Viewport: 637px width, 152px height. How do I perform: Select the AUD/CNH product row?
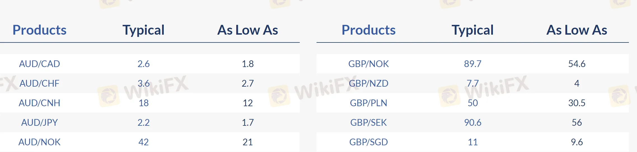click(x=39, y=103)
